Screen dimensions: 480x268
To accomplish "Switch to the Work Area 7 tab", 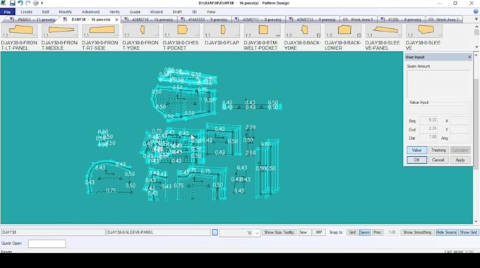I will 443,20.
